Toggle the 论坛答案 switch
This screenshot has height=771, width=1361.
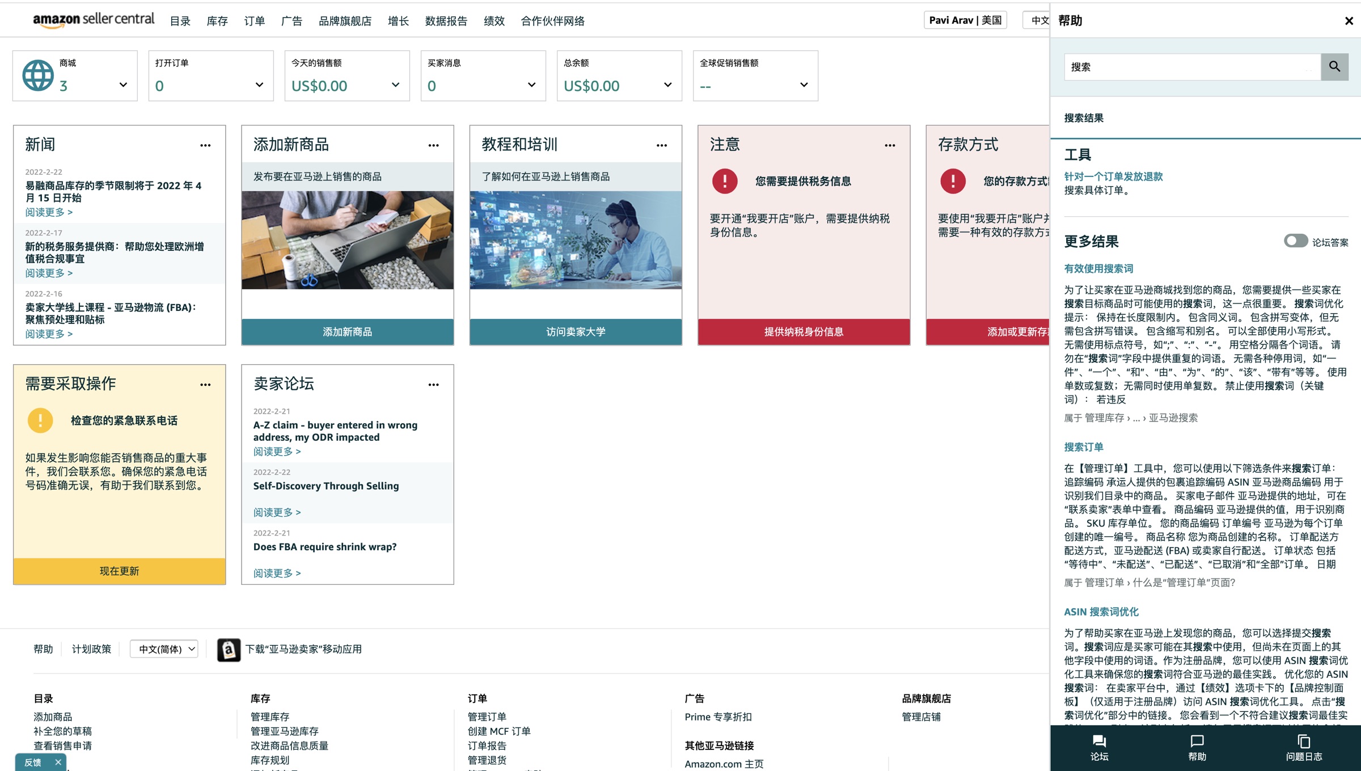pos(1295,241)
